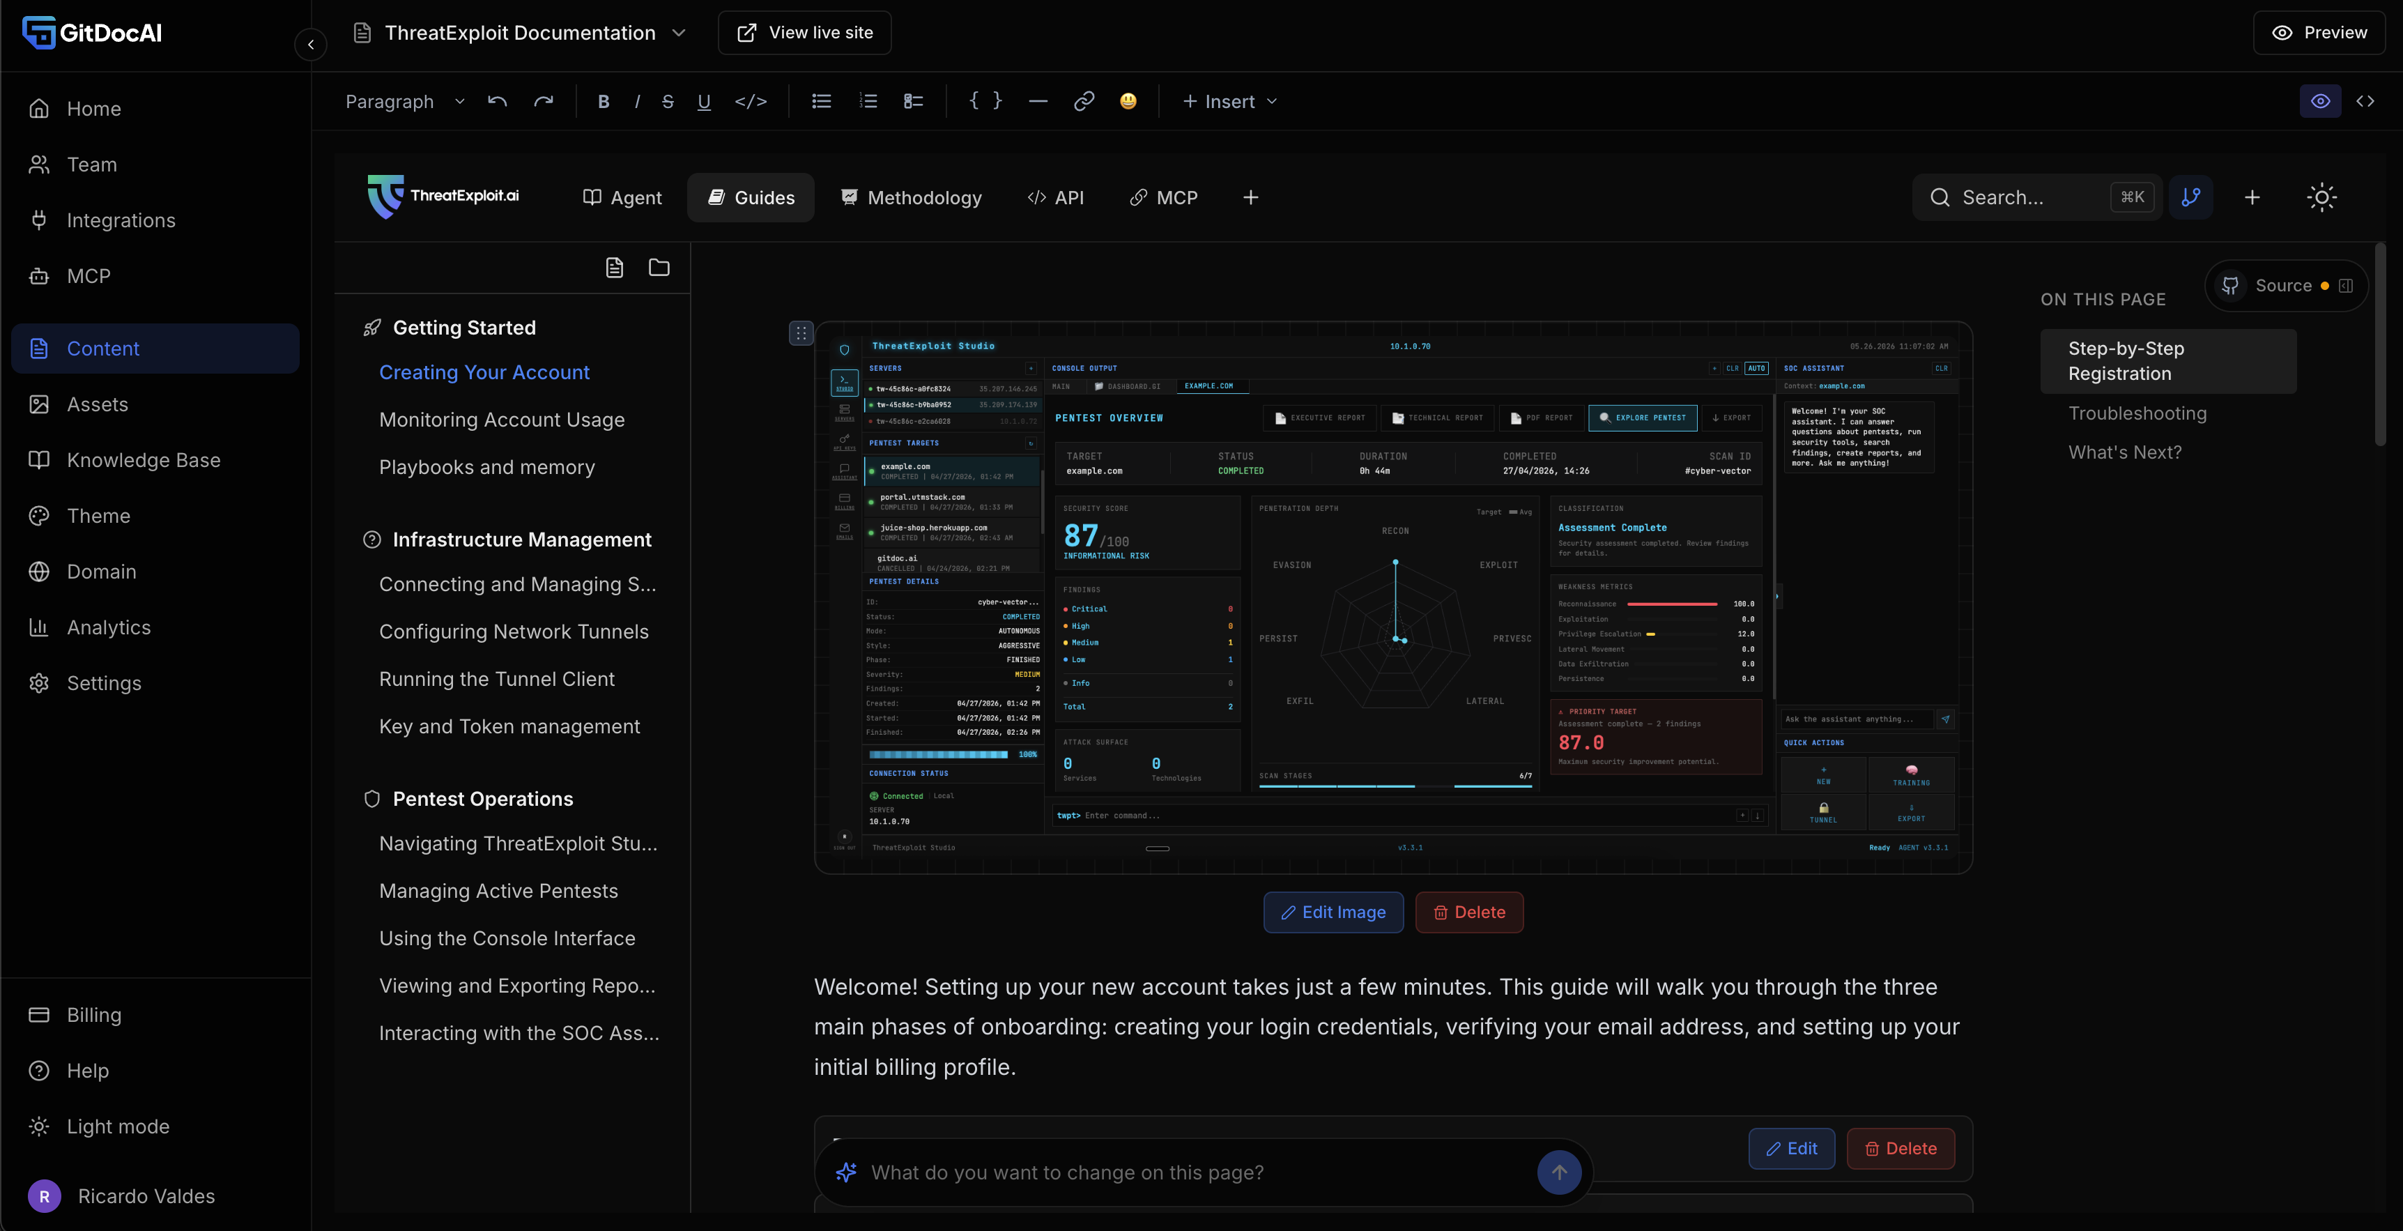Add a new navigation tab with plus icon
Screen dimensions: 2403x1231
[x=1251, y=197]
